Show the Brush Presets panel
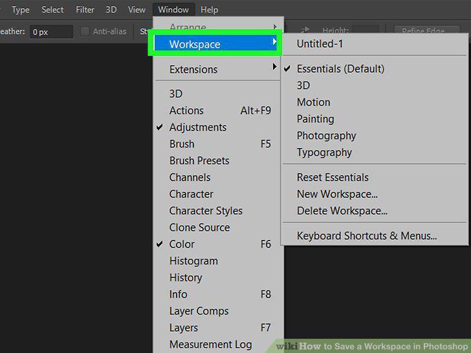The image size is (471, 353). tap(218, 160)
